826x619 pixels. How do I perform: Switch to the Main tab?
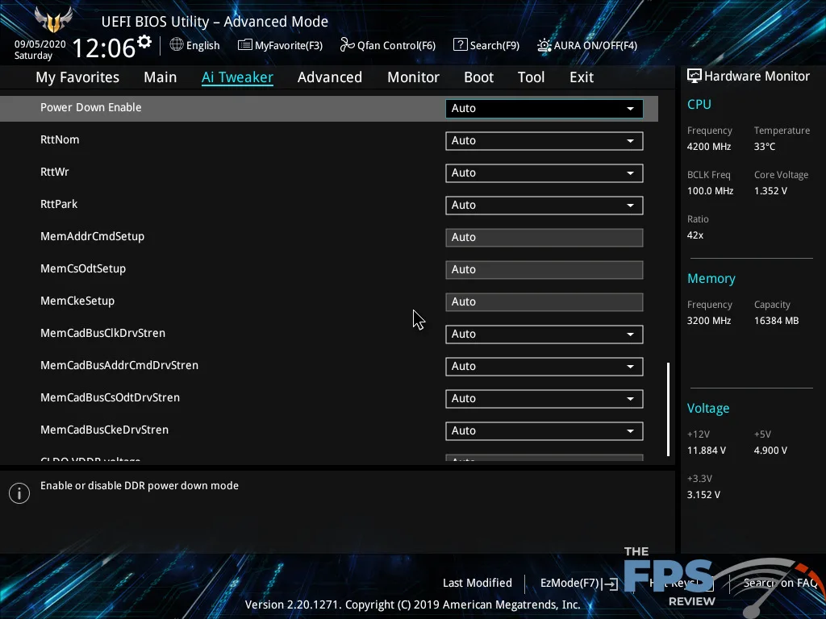(x=161, y=77)
